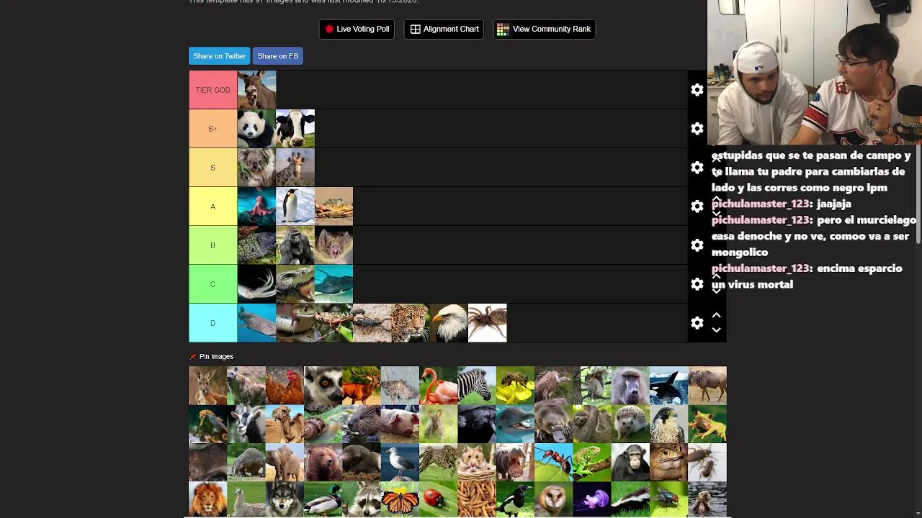Share tier list on Twitter
The height and width of the screenshot is (518, 922).
tap(219, 56)
